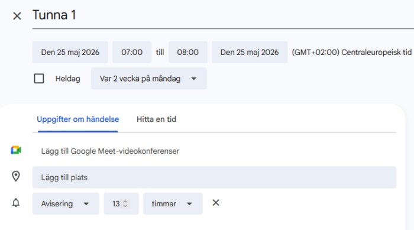The width and height of the screenshot is (414, 230).
Task: Switch to the "Hitta en tid" tab
Action: (x=156, y=119)
